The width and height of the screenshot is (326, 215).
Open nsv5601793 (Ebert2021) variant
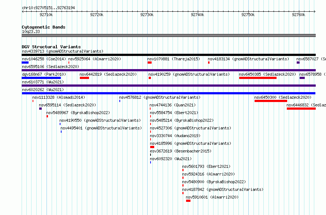206,166
